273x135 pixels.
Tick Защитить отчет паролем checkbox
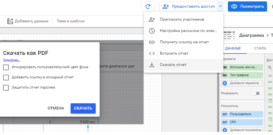[x=6, y=88]
